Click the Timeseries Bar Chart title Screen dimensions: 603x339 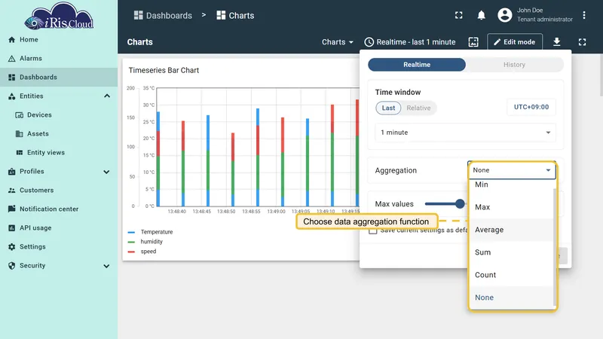[164, 70]
